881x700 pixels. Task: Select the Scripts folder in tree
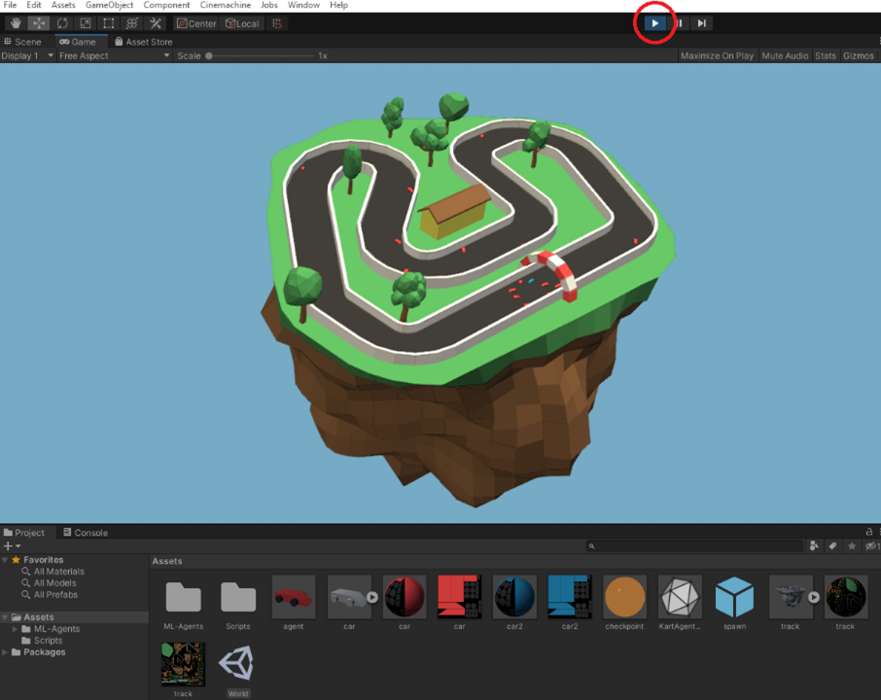[x=48, y=641]
